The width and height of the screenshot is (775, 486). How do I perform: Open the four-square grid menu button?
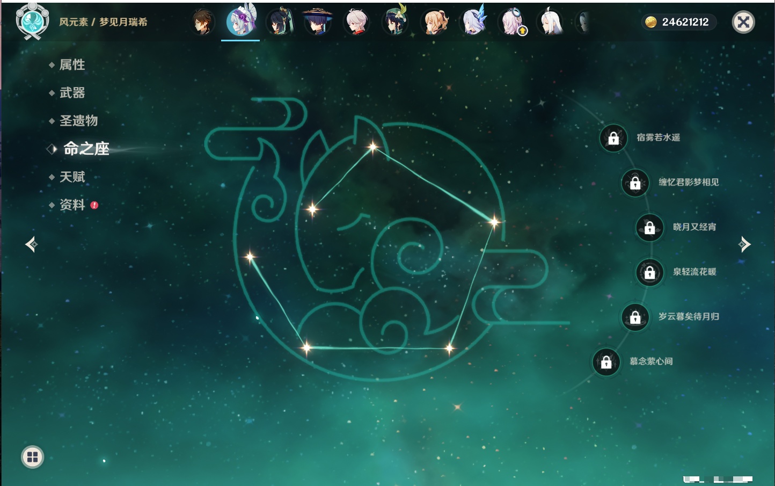point(32,457)
